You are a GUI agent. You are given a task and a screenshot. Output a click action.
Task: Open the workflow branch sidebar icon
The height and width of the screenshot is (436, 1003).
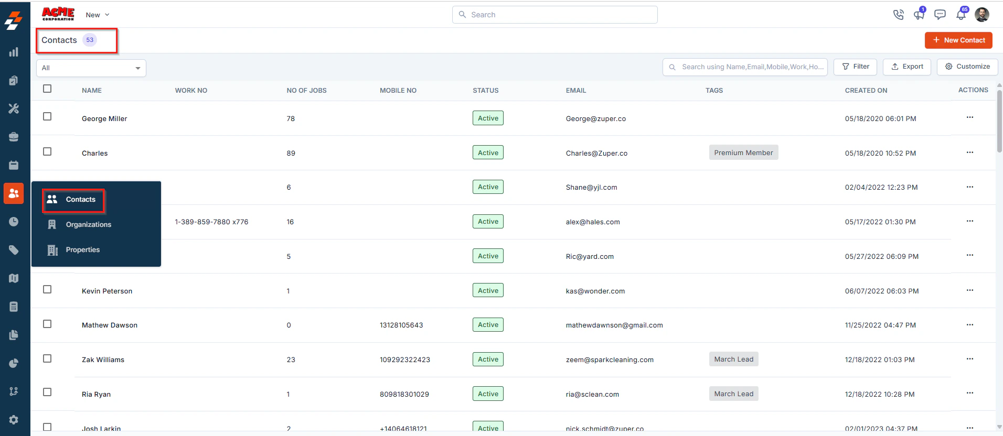(x=14, y=391)
